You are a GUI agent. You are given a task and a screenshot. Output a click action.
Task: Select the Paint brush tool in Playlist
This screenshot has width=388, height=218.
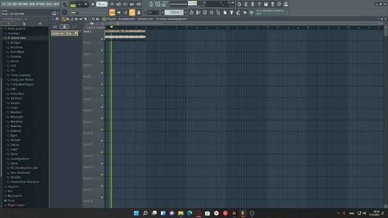click(x=68, y=19)
